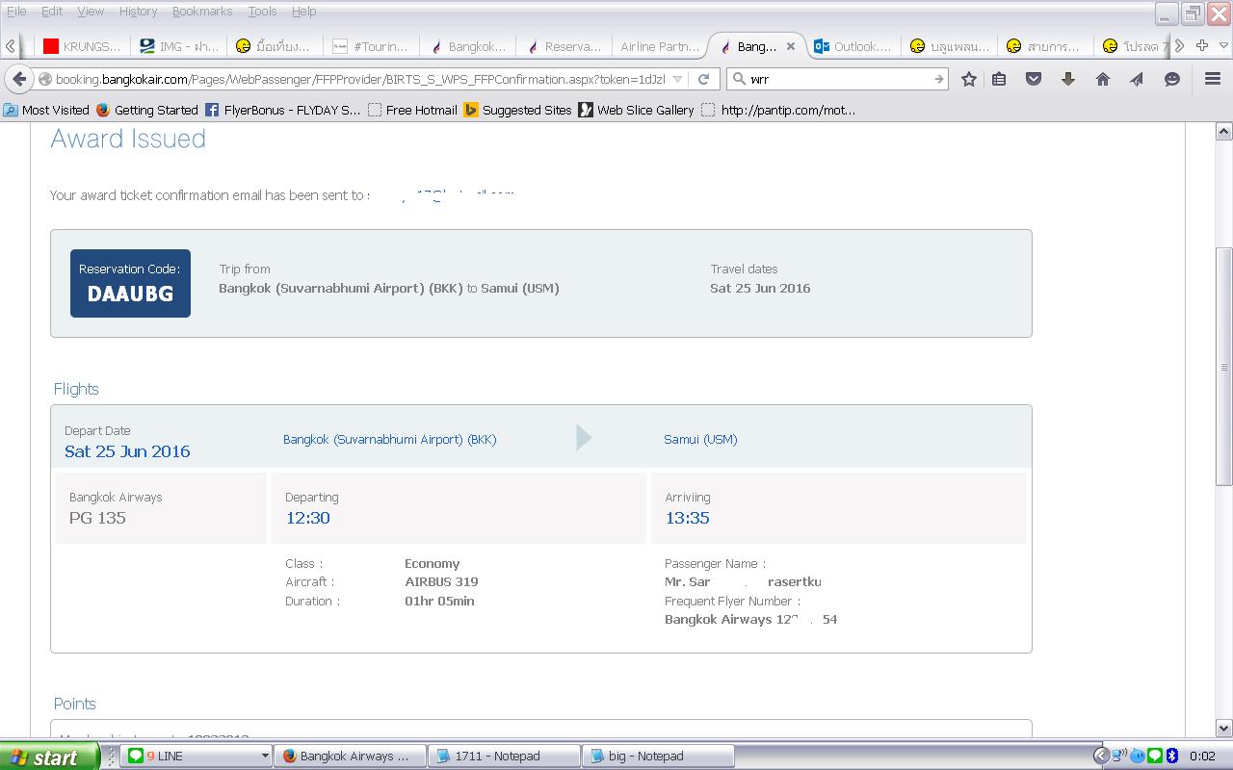This screenshot has height=770, width=1233.
Task: Open the Edit menu
Action: 51,11
